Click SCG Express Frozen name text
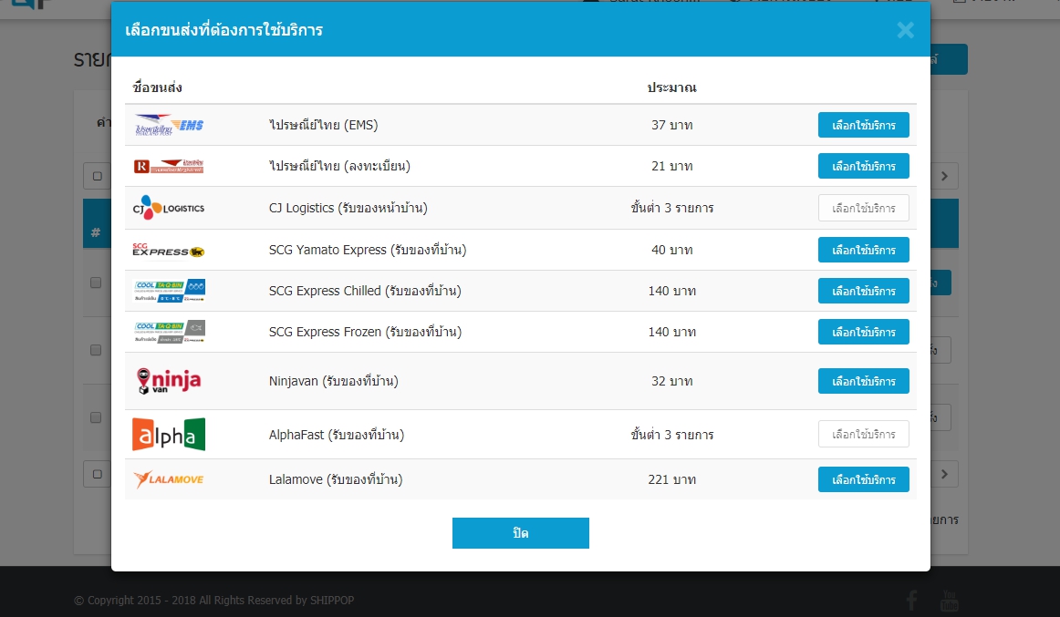 click(365, 332)
